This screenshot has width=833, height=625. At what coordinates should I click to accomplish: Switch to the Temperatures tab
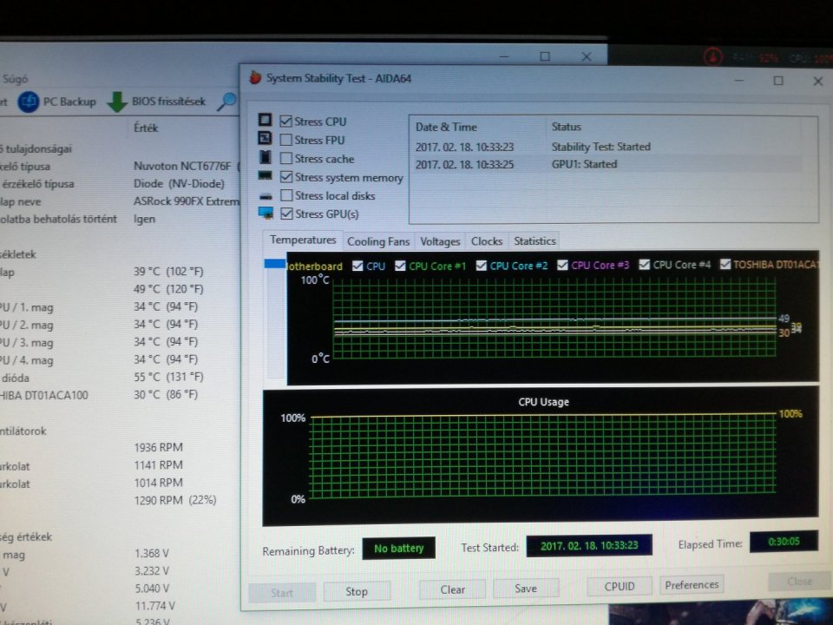(x=303, y=240)
